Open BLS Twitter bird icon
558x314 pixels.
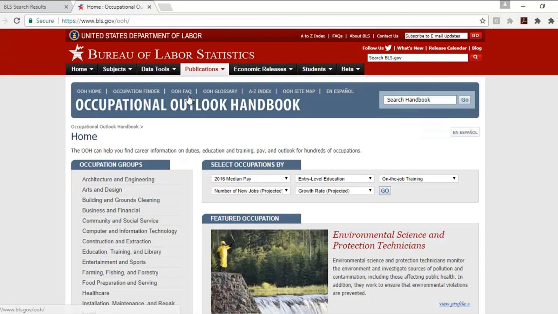pyautogui.click(x=388, y=48)
